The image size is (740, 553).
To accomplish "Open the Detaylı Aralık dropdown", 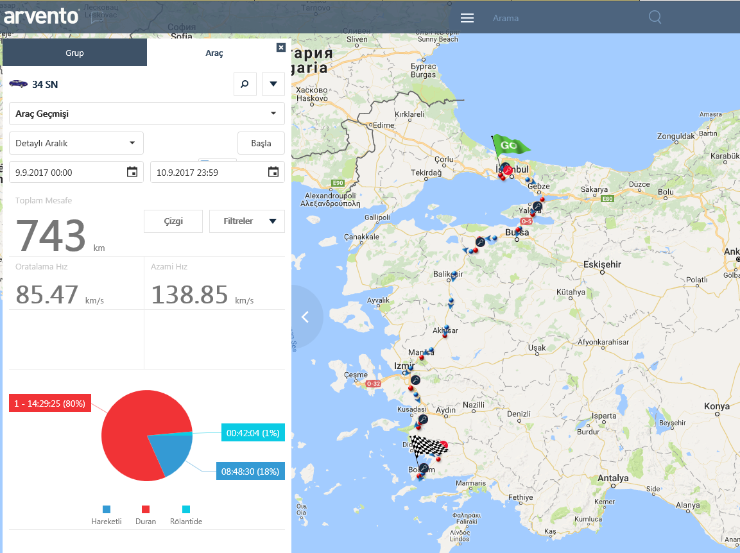I will click(x=76, y=143).
